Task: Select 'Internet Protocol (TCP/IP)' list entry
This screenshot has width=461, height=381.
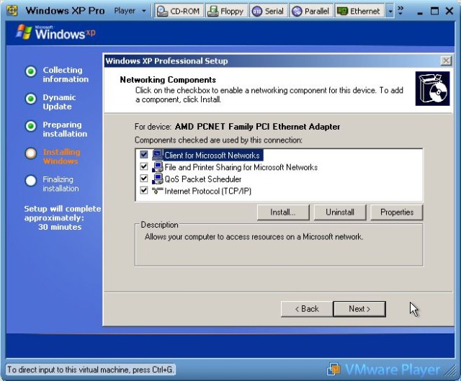Action: coord(207,191)
